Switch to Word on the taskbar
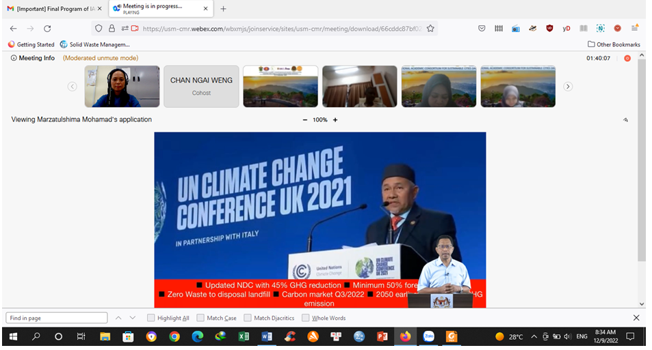This screenshot has height=350, width=652. pyautogui.click(x=267, y=337)
